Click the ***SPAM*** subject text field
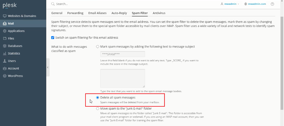The width and height of the screenshot is (284, 126). pos(123,54)
